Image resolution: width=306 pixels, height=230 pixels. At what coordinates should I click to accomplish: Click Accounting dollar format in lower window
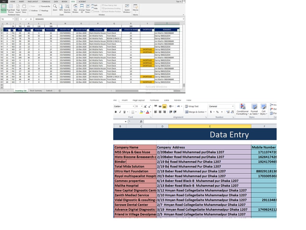point(211,112)
